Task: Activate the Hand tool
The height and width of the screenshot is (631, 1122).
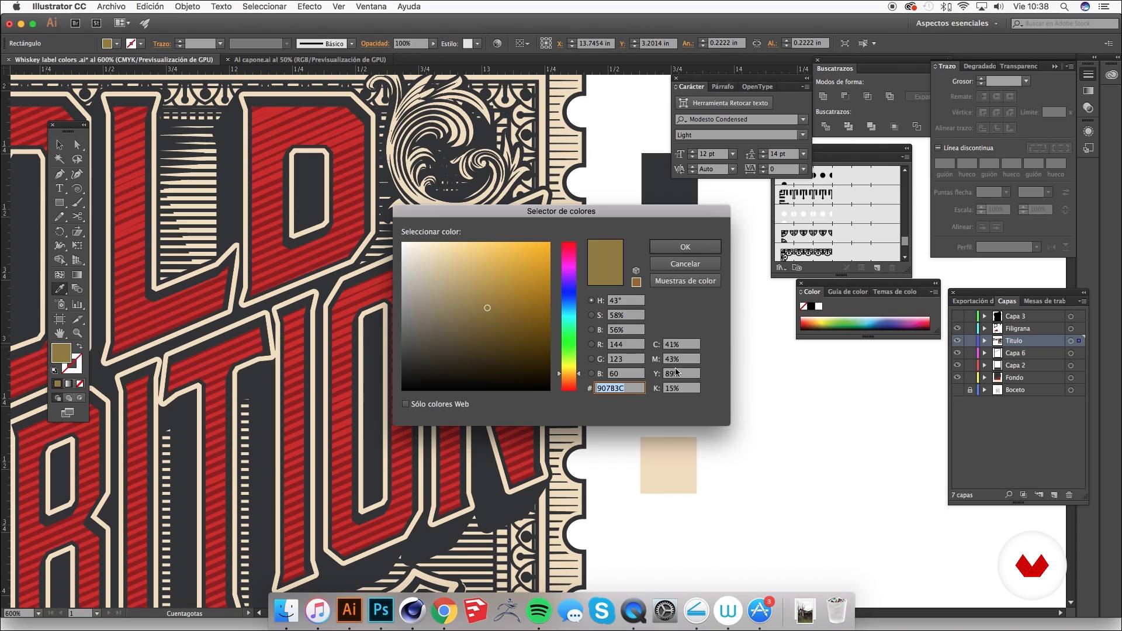Action: pyautogui.click(x=60, y=333)
